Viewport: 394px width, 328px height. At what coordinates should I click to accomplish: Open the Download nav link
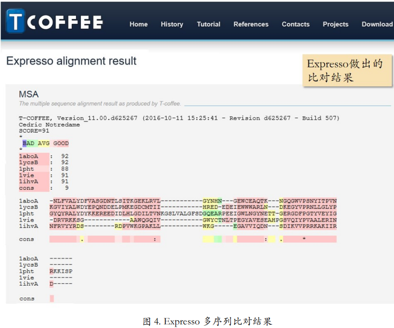pyautogui.click(x=377, y=24)
